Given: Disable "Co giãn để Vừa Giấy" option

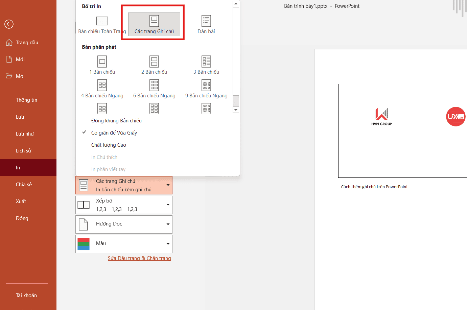Looking at the screenshot, I should (x=114, y=133).
